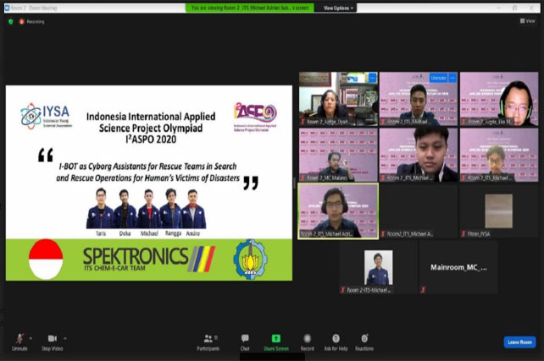Open View Options dropdown

pos(338,8)
